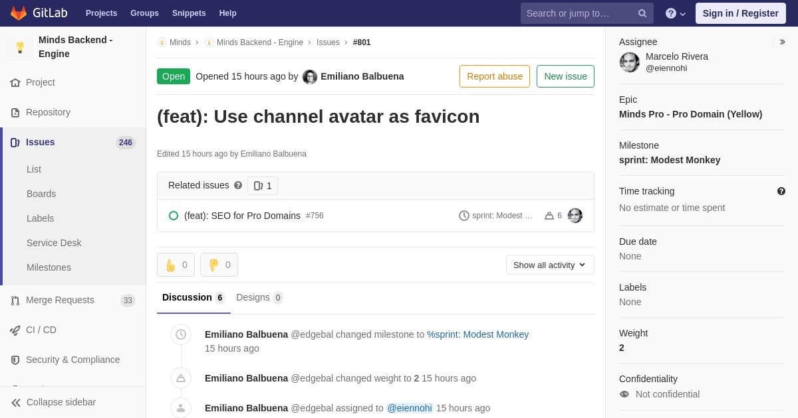Click the Report abuse button

point(495,76)
